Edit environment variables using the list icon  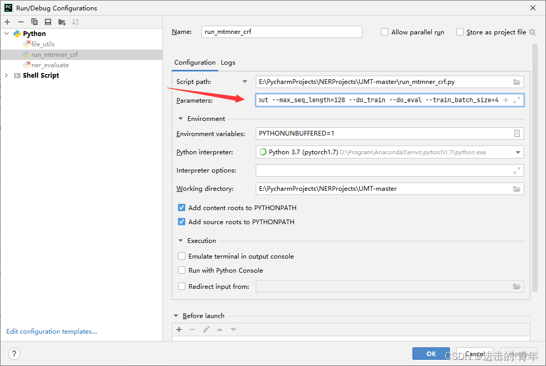[x=517, y=133]
